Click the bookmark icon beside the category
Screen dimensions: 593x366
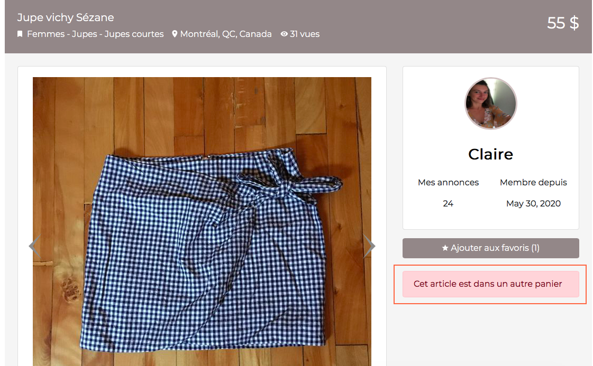point(20,34)
